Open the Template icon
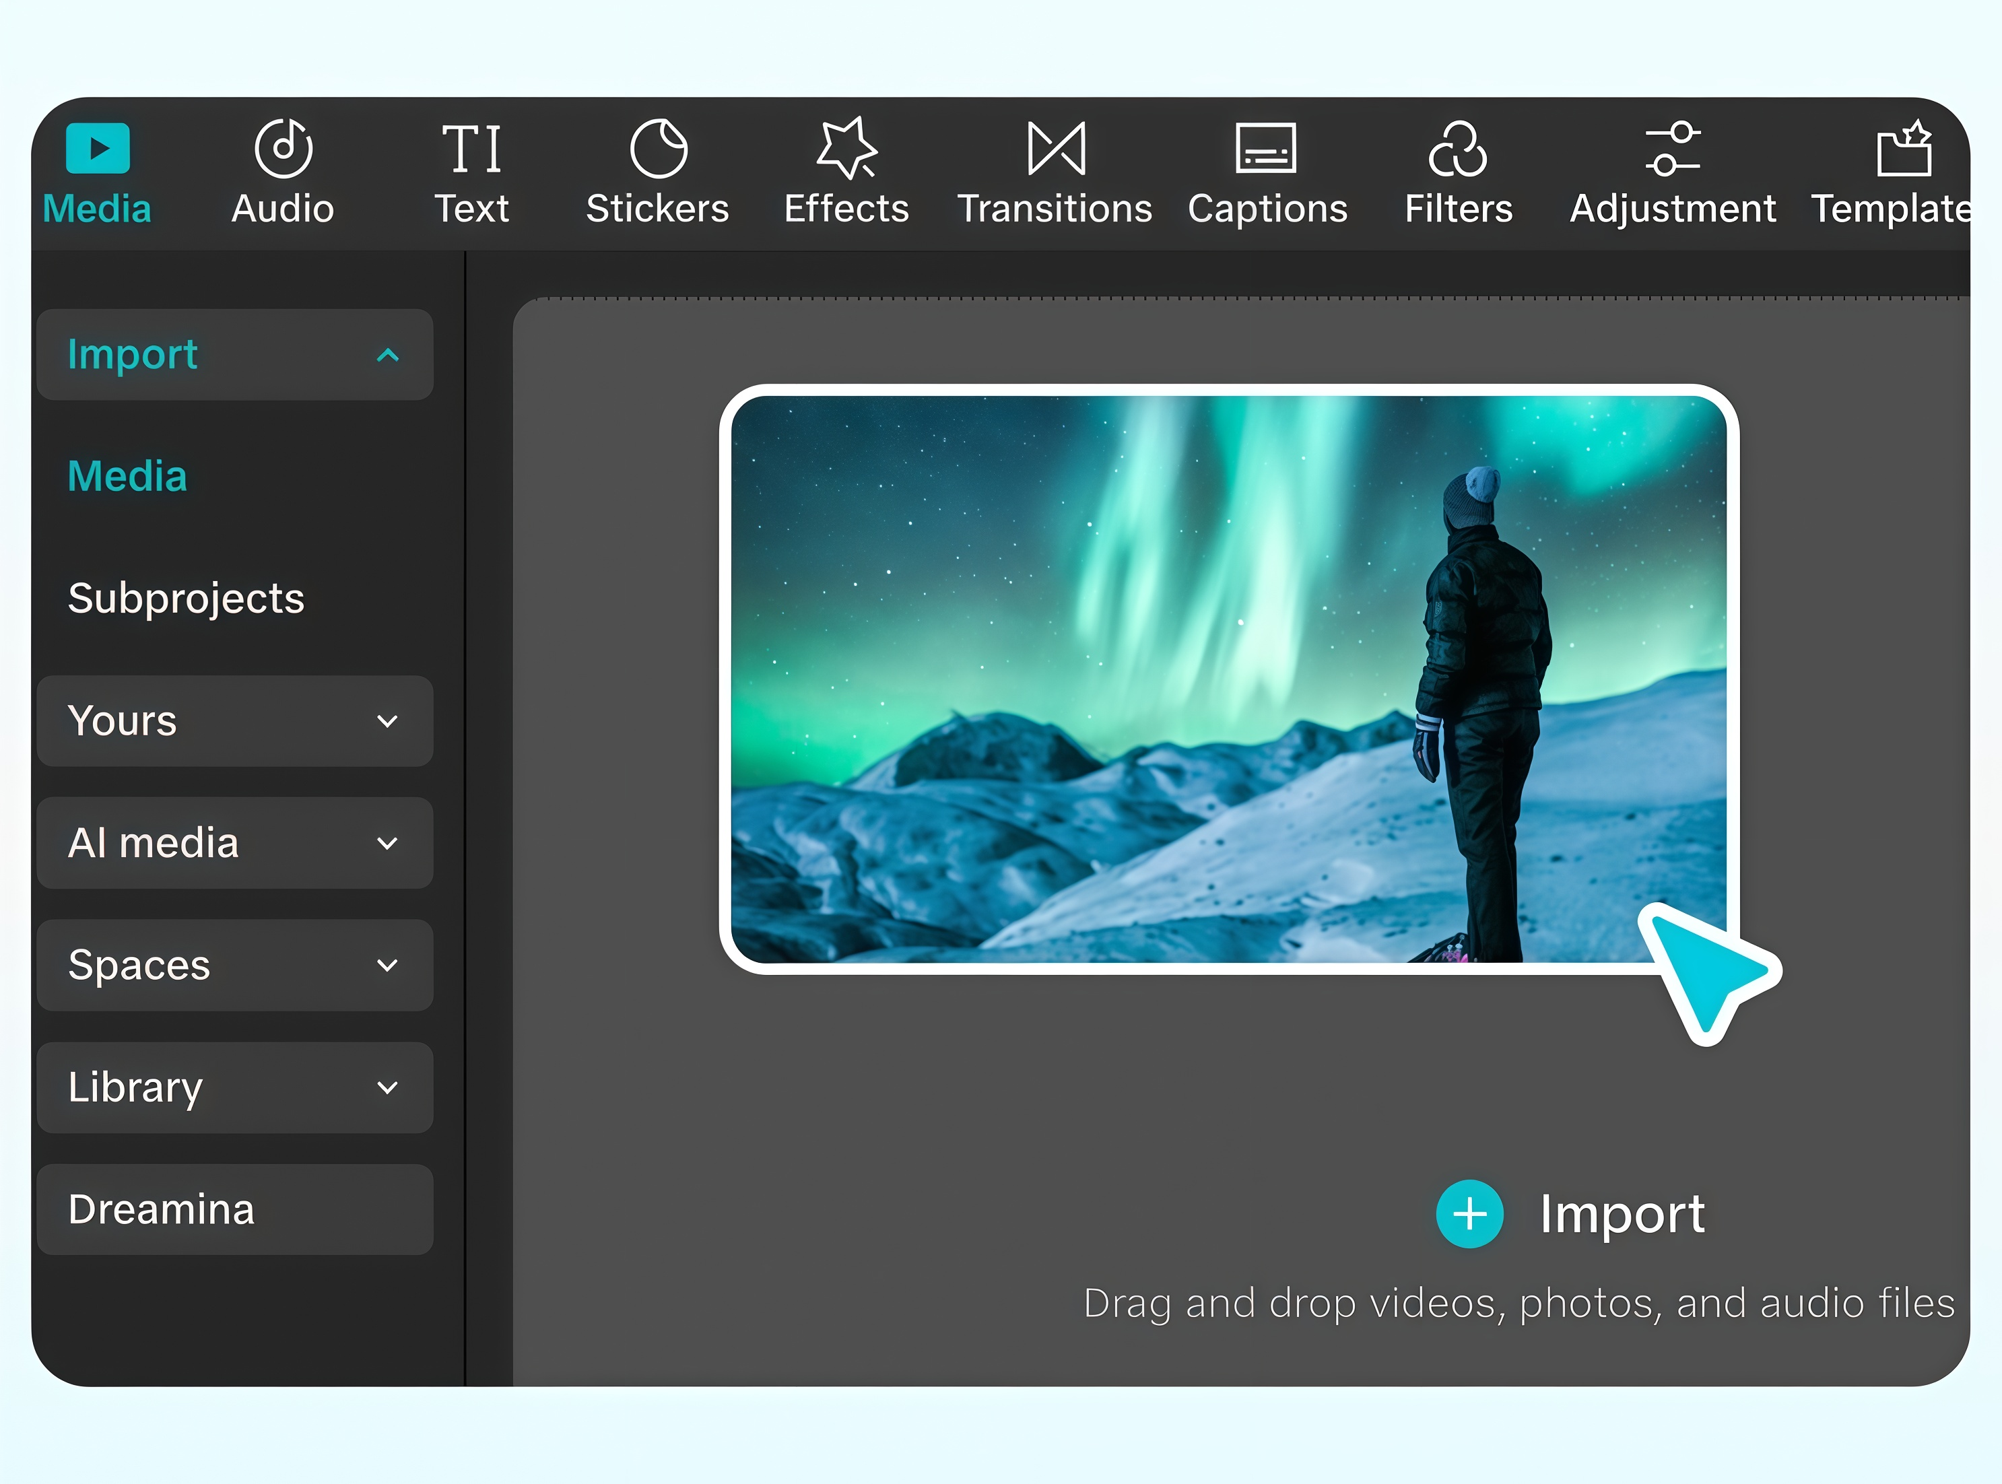The image size is (2002, 1484). [x=1903, y=148]
